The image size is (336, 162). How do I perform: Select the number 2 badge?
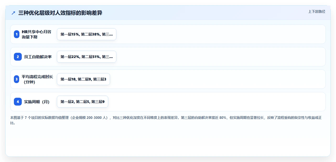coord(18,57)
